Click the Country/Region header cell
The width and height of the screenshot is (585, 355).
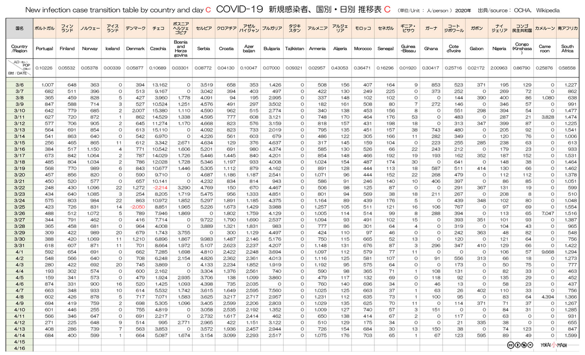[x=19, y=49]
